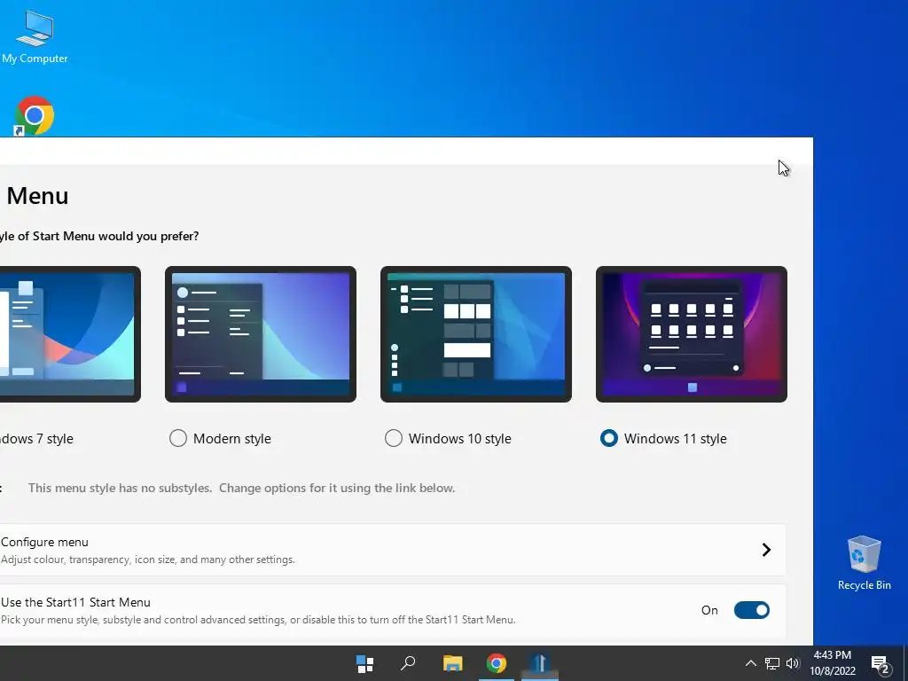Image resolution: width=908 pixels, height=681 pixels.
Task: Open the clock showing 4:43 PM
Action: [x=832, y=663]
